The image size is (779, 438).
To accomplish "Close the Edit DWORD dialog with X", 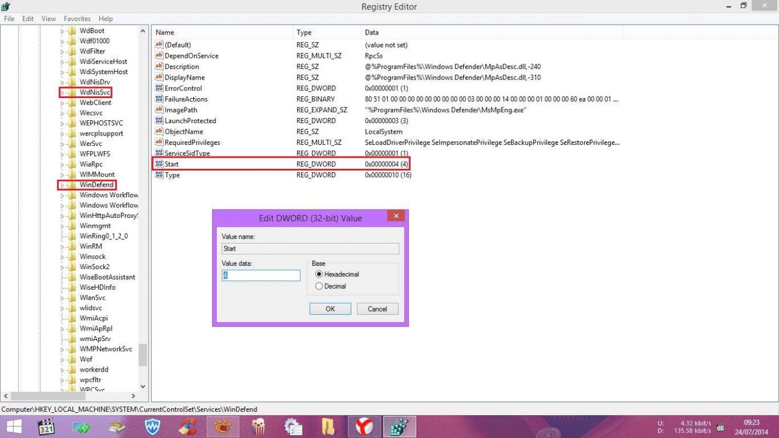I will [396, 216].
